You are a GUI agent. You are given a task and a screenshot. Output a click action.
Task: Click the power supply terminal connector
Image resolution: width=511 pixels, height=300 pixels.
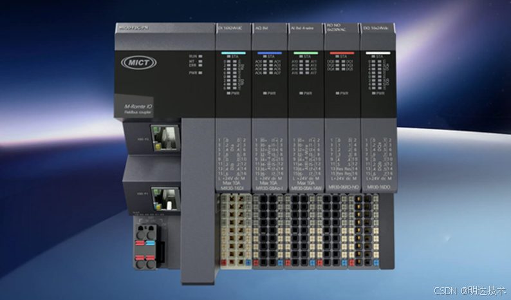145,247
